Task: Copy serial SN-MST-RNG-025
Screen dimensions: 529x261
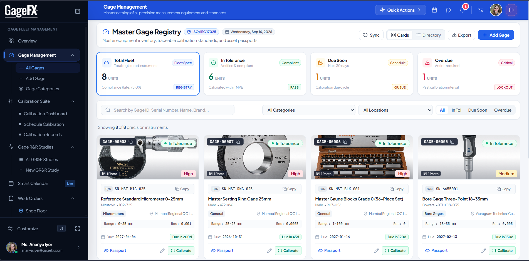Action: (289, 189)
